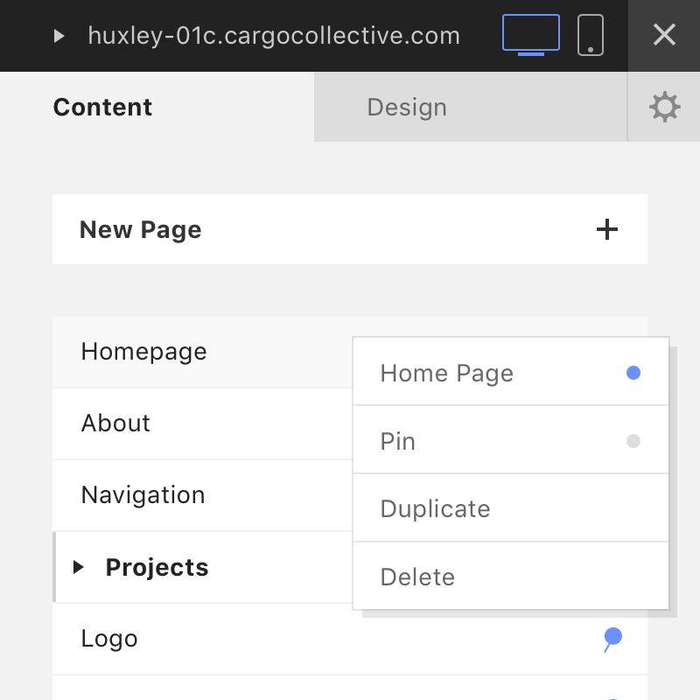Expand the site URL triangle

(59, 36)
